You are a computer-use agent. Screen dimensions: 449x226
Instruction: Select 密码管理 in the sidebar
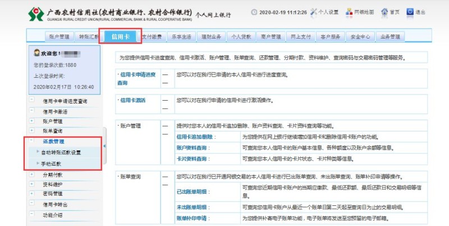(x=53, y=194)
